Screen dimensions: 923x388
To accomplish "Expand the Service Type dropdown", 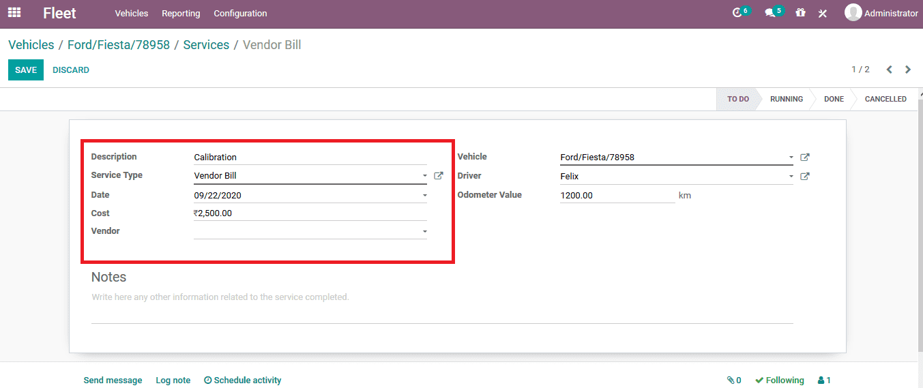I will (x=424, y=176).
